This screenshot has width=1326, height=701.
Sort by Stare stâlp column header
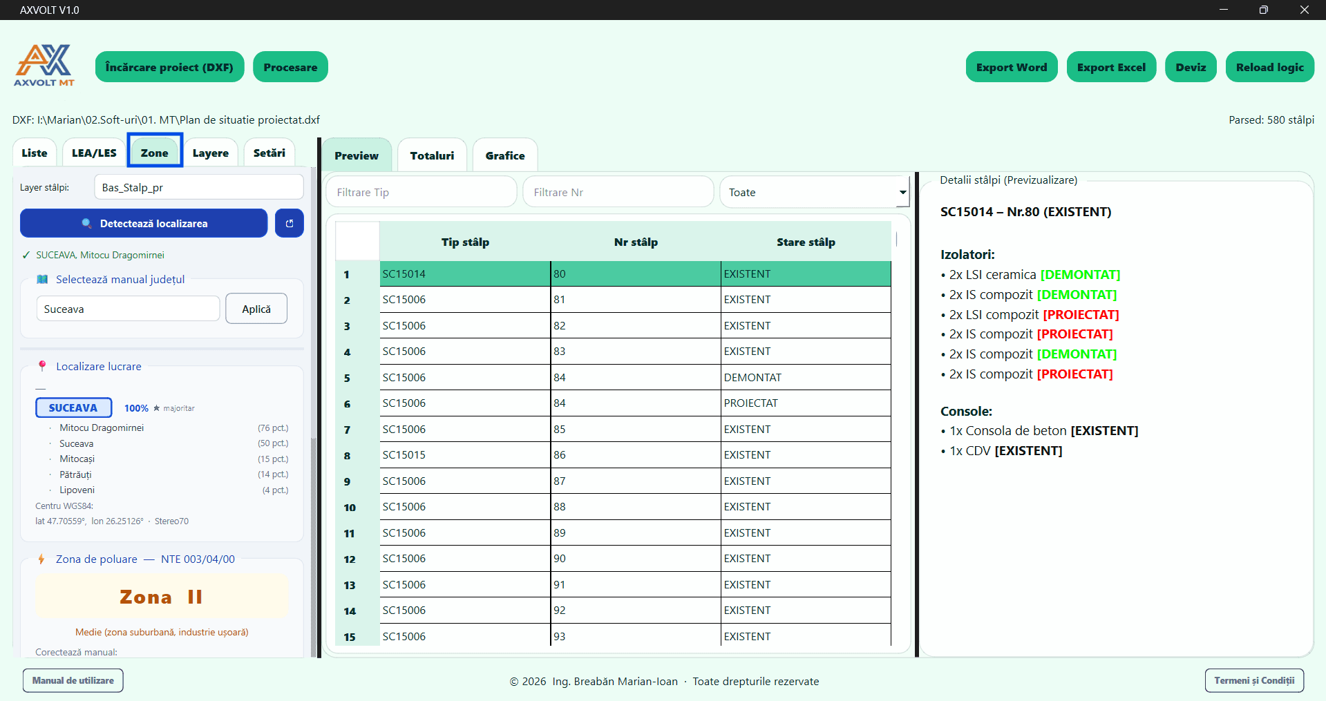click(806, 242)
